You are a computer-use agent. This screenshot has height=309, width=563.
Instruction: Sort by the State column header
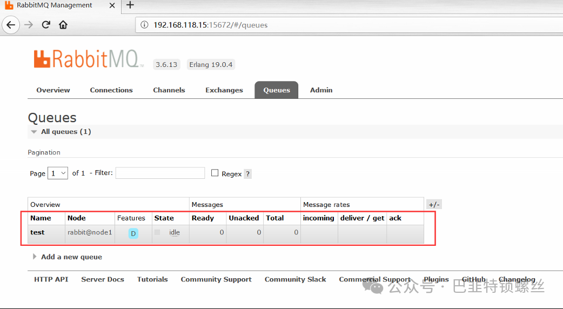coord(164,218)
